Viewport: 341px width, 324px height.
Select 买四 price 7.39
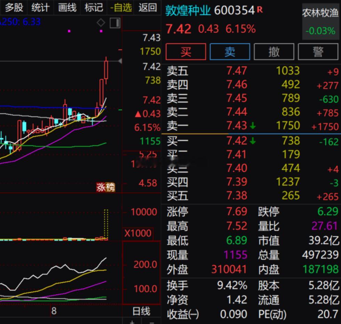click(237, 182)
